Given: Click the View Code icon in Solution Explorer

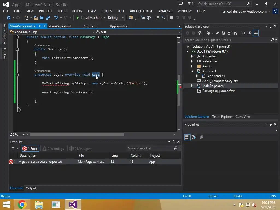Looking at the screenshot, I should coord(244,33).
